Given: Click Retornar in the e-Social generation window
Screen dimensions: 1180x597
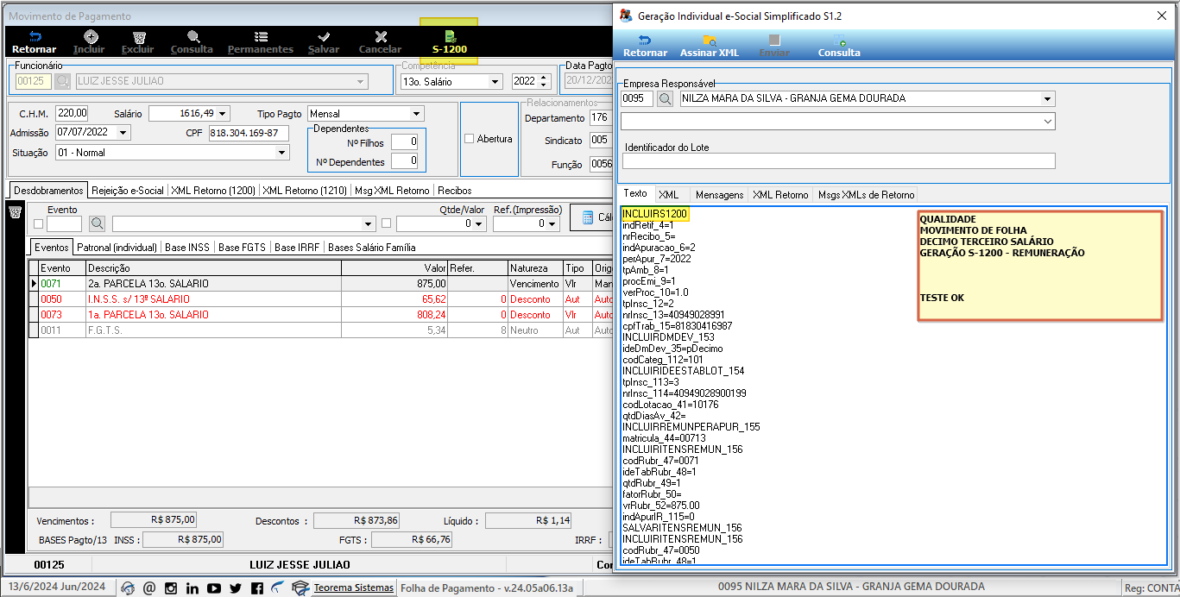Looking at the screenshot, I should tap(646, 46).
